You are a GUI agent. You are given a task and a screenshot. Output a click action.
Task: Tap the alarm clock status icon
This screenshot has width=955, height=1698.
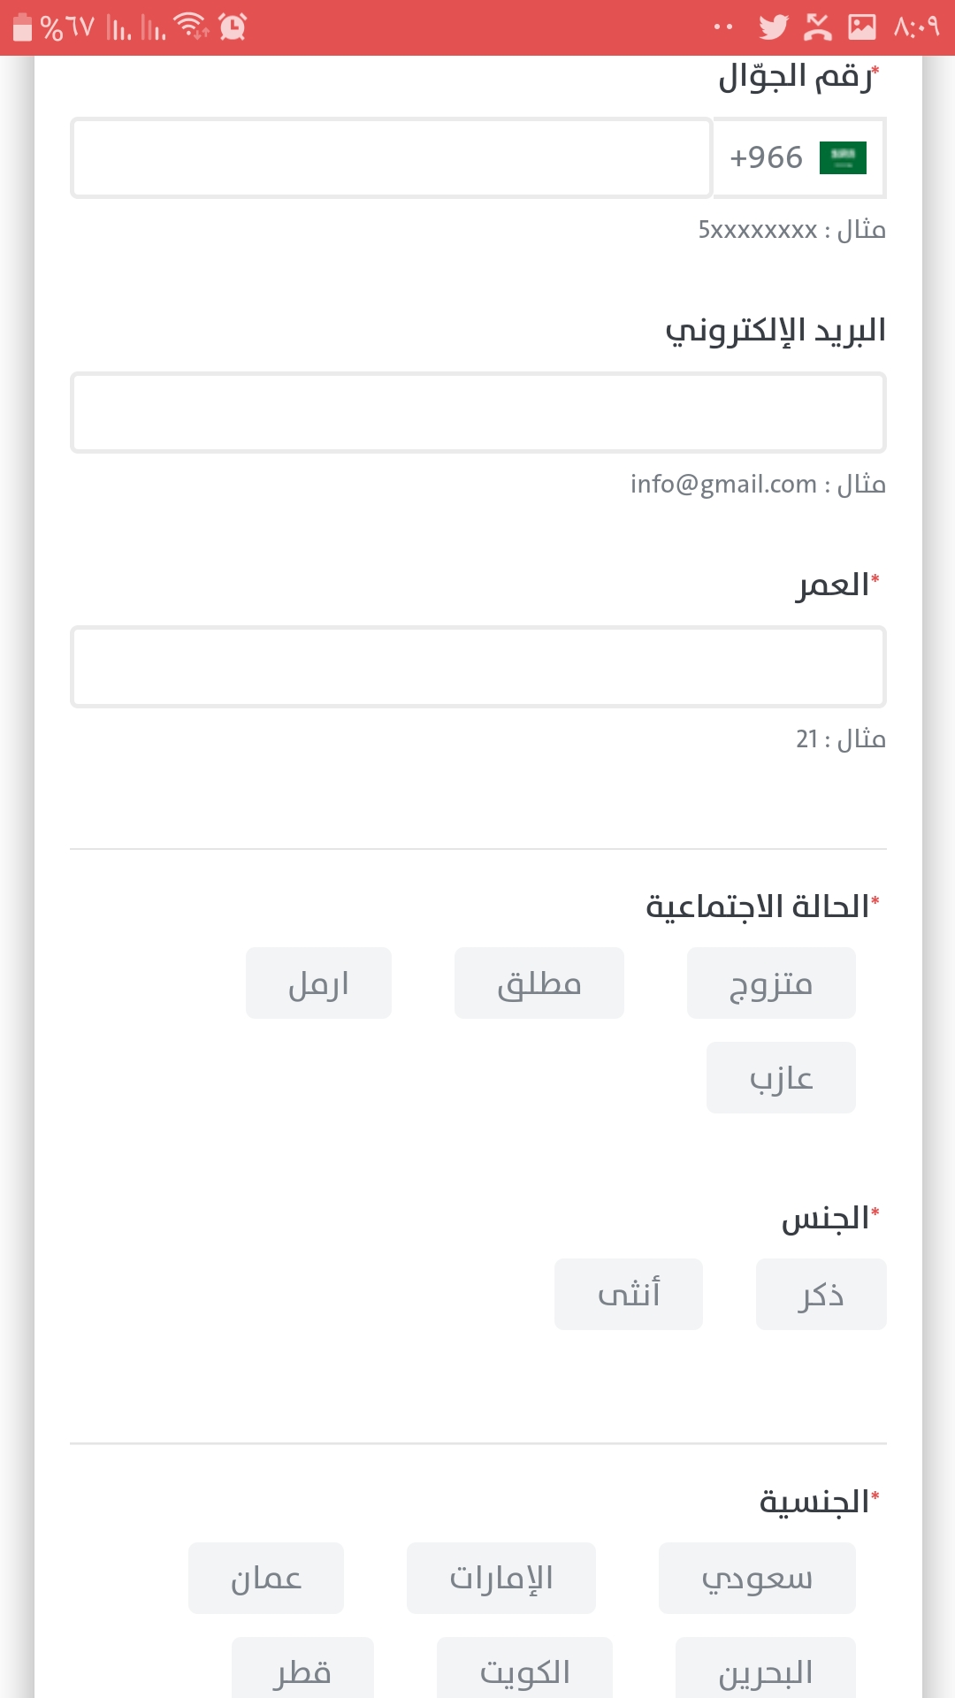click(x=233, y=27)
